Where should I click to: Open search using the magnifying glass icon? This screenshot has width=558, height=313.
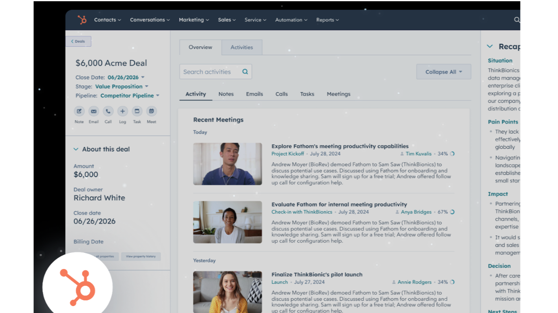pyautogui.click(x=516, y=20)
